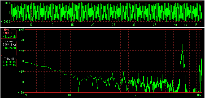Click the ms unit label on time axis
Image resolution: width=205 pixels, height=99 pixels.
(185, 25)
